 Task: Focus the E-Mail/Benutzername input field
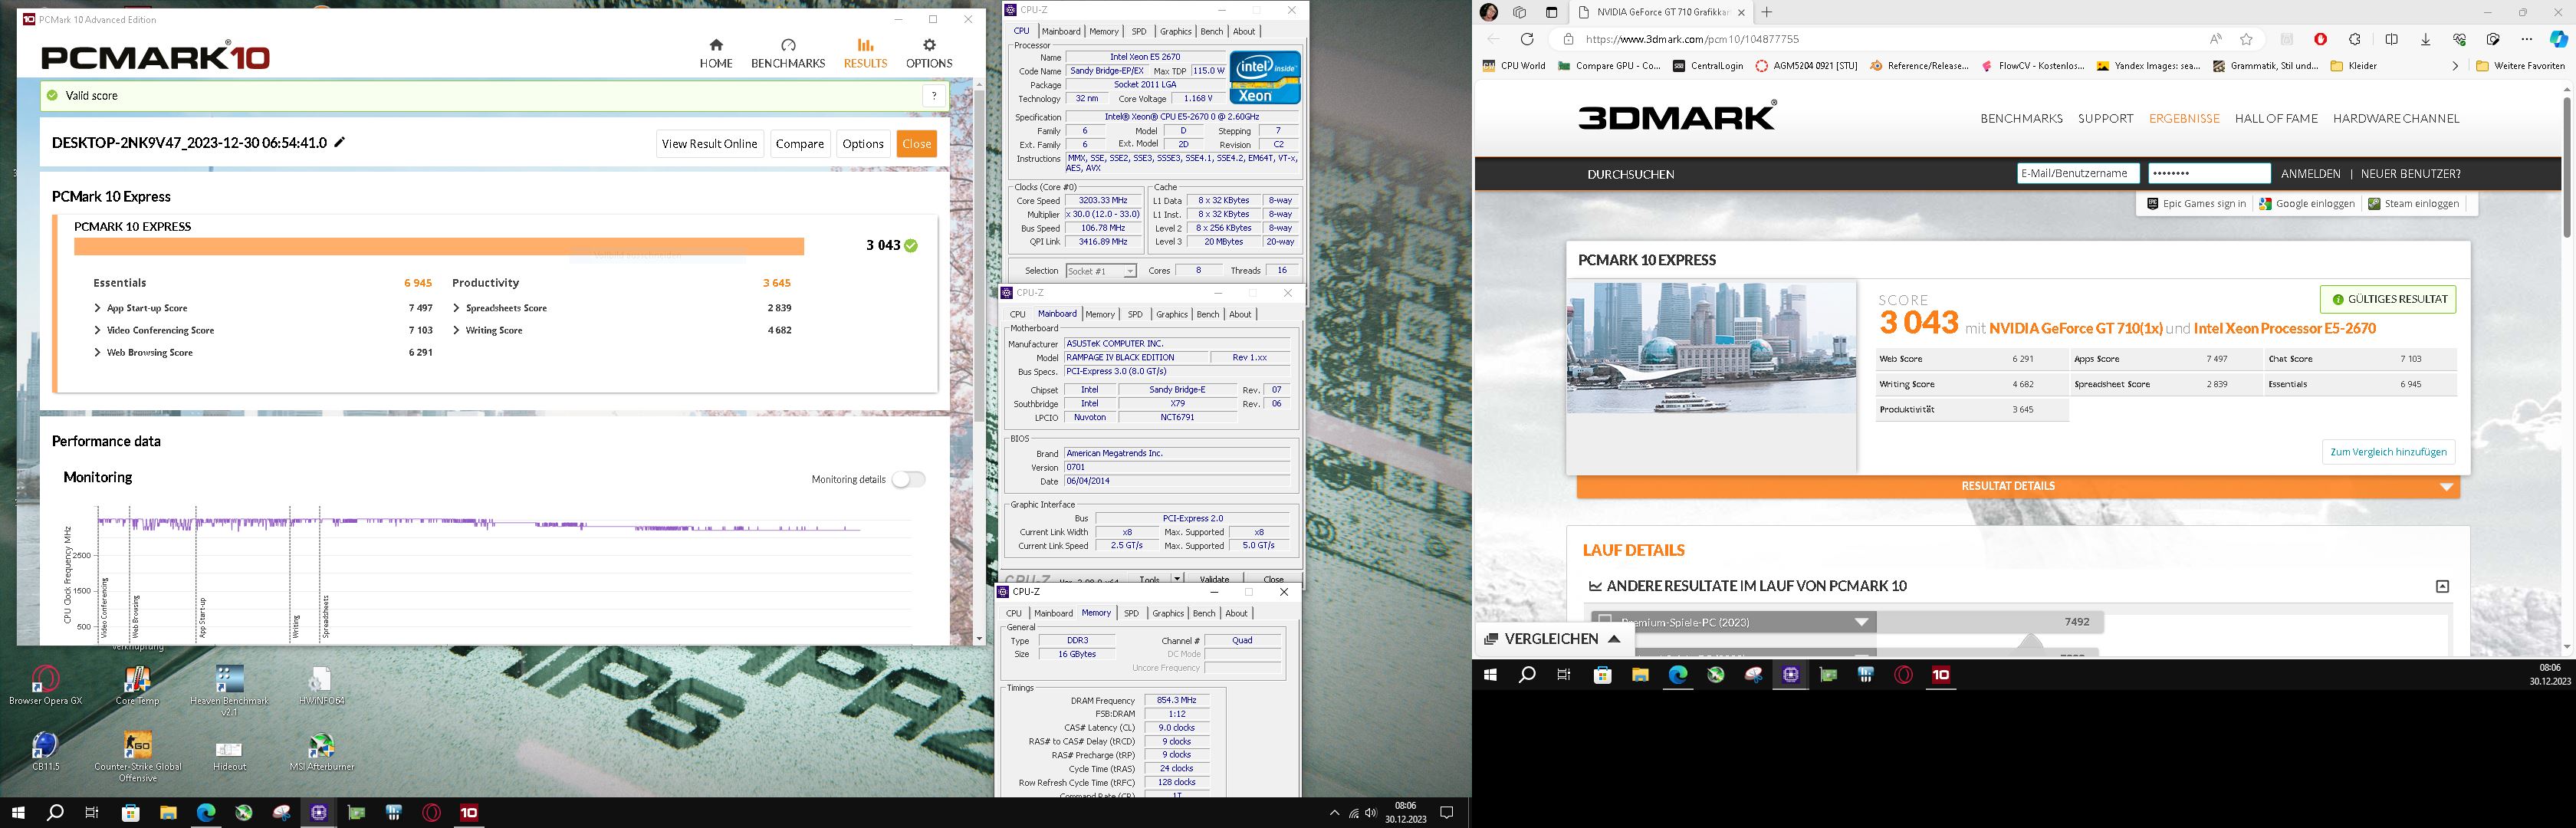(x=2078, y=173)
